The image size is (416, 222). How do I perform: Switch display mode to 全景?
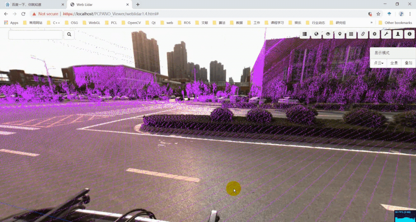[x=394, y=63]
